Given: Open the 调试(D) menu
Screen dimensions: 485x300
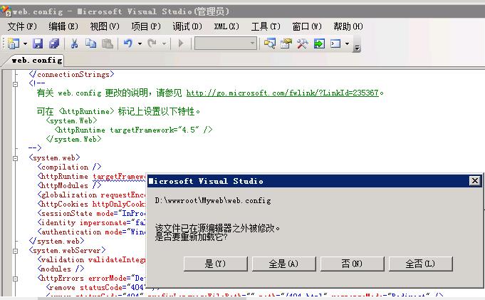Looking at the screenshot, I should coord(187,26).
